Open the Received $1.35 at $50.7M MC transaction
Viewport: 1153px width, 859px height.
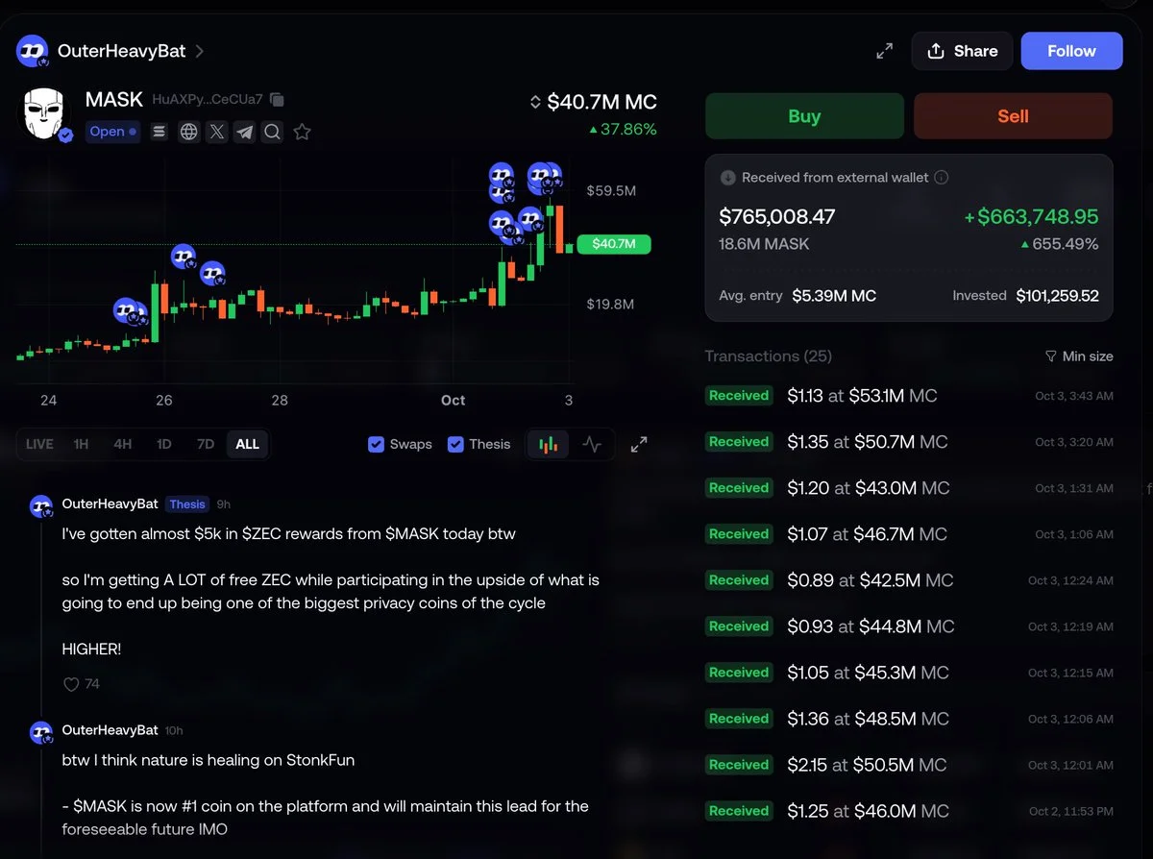(x=909, y=442)
